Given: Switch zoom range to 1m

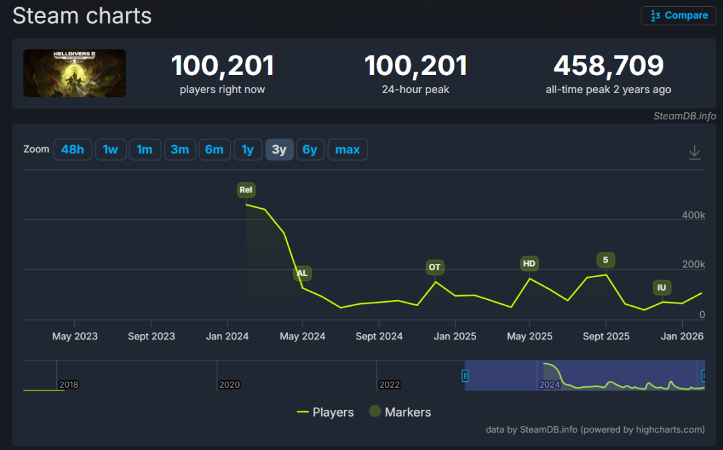Looking at the screenshot, I should 145,150.
